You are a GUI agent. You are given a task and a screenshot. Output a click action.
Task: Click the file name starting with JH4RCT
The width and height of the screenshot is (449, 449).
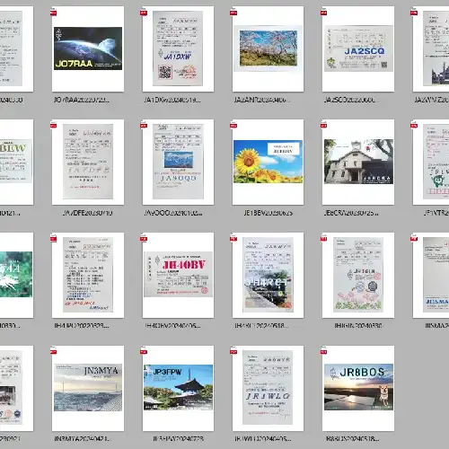[x=262, y=326]
